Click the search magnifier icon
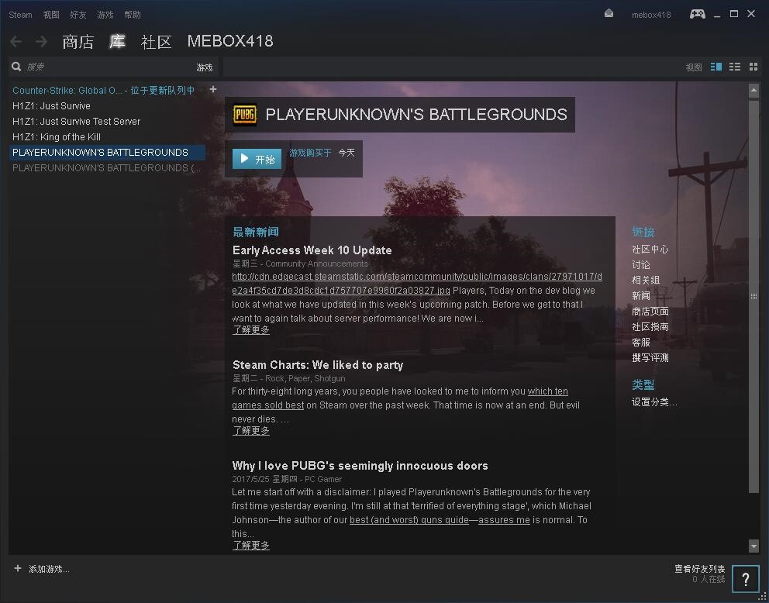 coord(17,67)
